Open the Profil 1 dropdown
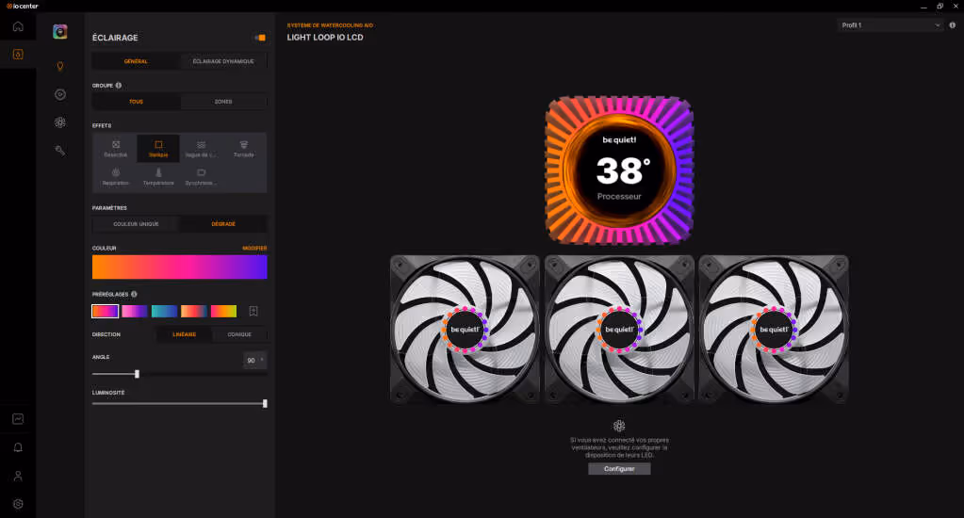This screenshot has height=518, width=964. tap(890, 25)
